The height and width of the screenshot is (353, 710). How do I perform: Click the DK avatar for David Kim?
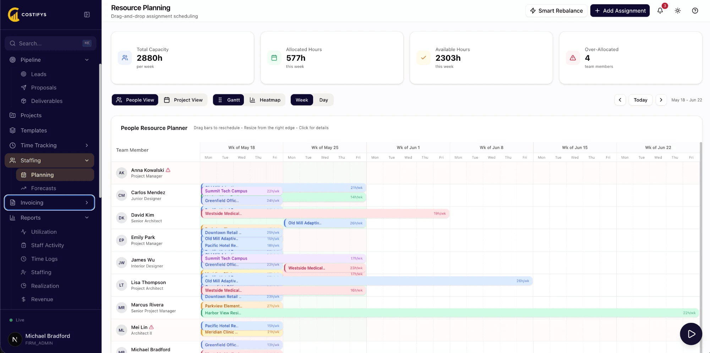[121, 218]
